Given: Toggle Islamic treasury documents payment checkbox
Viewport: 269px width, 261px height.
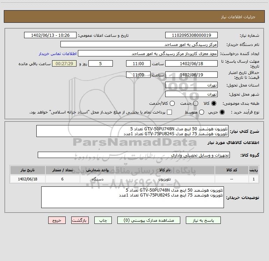Looking at the screenshot, I should point(169,112).
